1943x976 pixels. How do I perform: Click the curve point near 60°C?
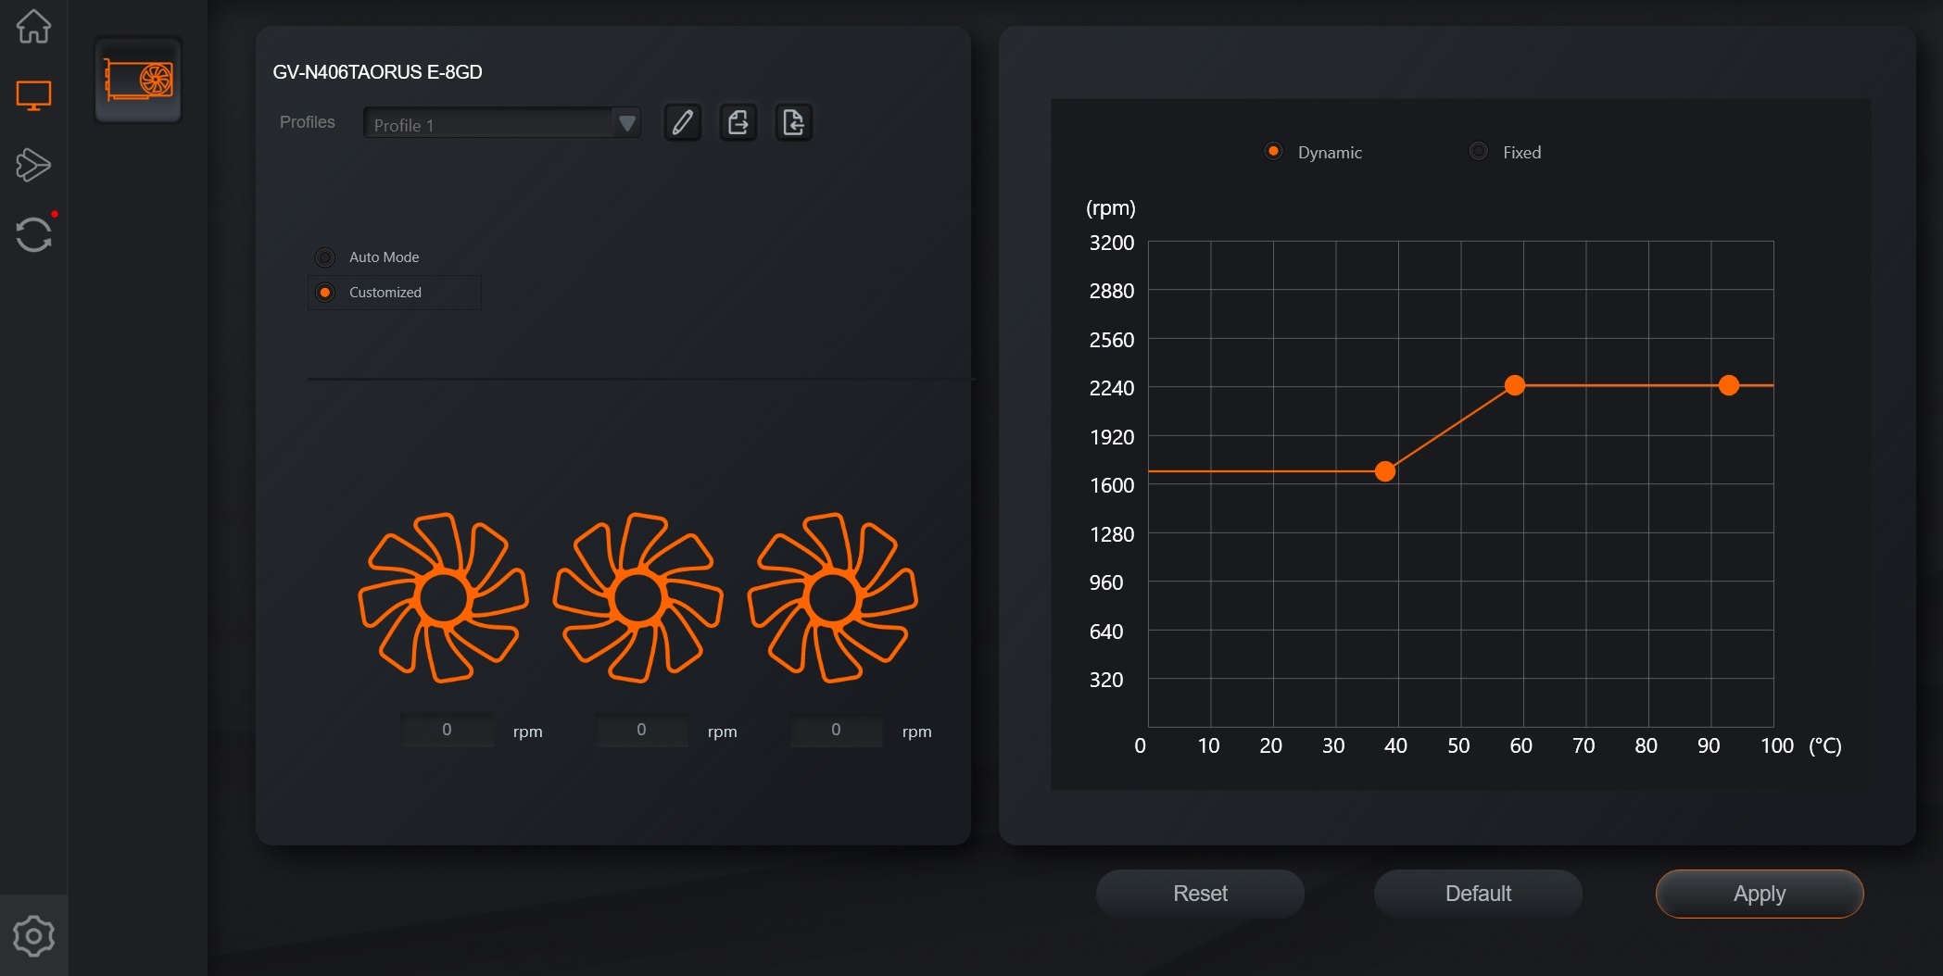(1515, 385)
